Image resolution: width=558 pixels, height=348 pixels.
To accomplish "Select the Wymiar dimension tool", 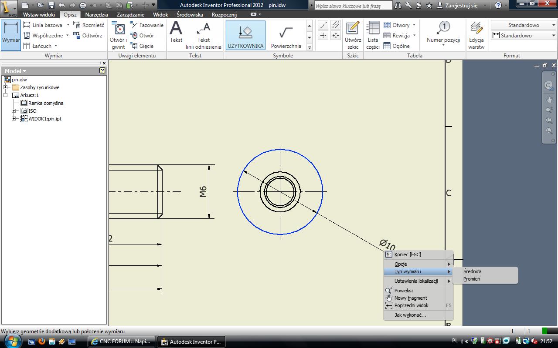I will [x=10, y=35].
